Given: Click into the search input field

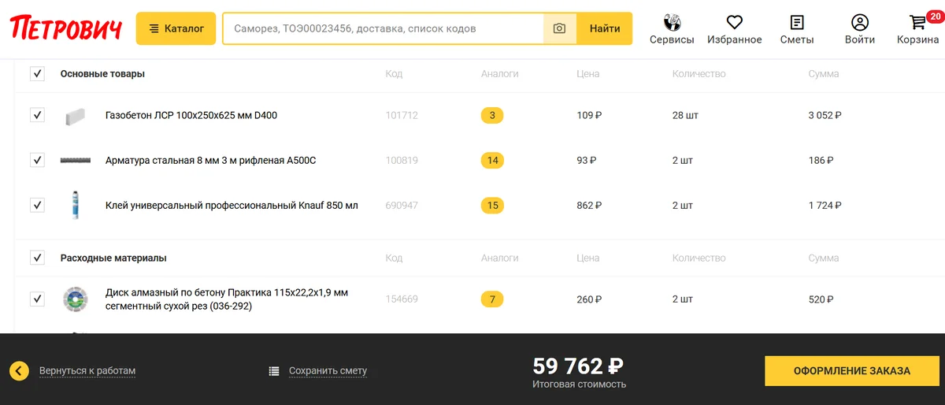Looking at the screenshot, I should 383,28.
